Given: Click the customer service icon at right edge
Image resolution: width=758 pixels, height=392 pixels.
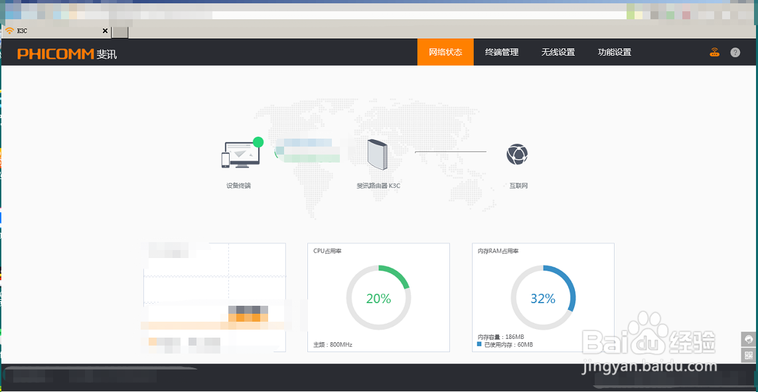Looking at the screenshot, I should [x=749, y=339].
